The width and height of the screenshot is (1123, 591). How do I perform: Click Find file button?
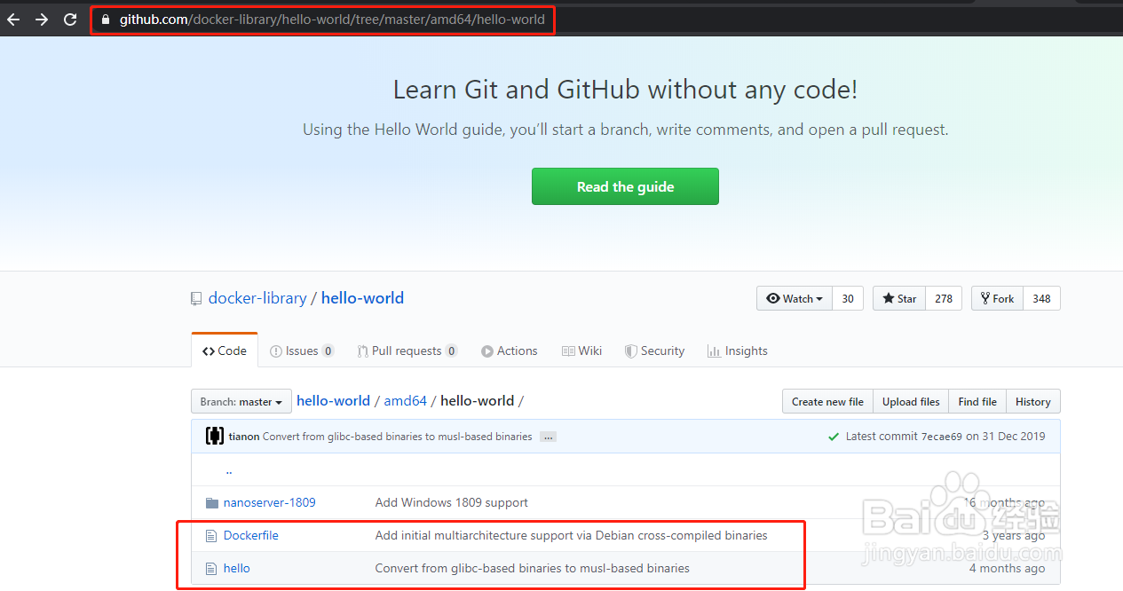(x=977, y=401)
